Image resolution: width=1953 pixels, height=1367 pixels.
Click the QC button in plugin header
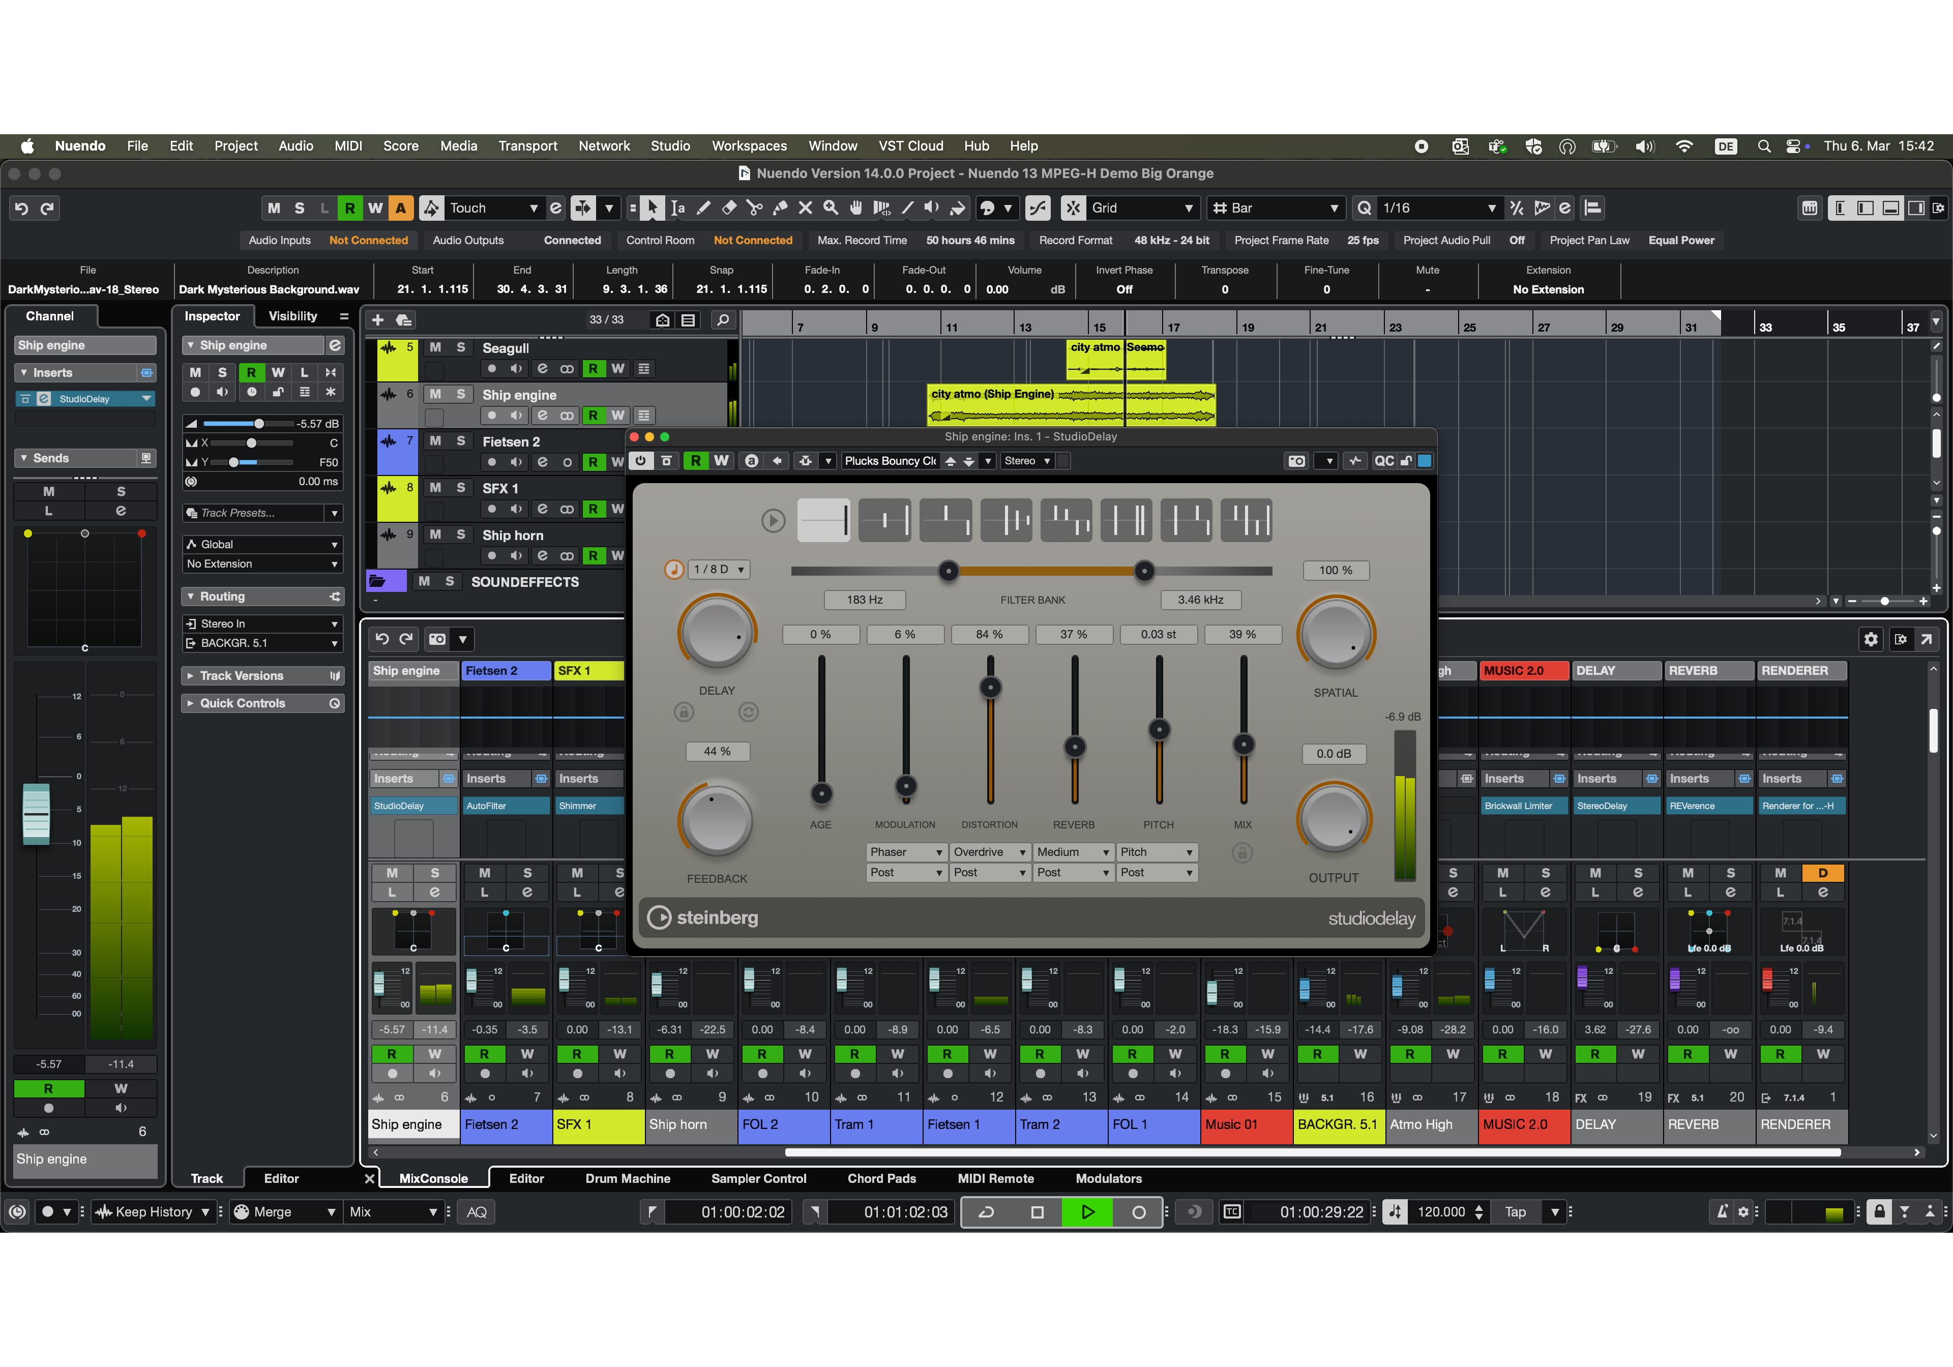pyautogui.click(x=1384, y=461)
